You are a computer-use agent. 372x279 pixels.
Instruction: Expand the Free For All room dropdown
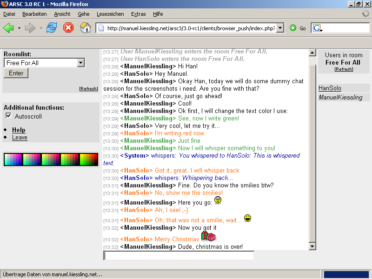tap(80, 63)
